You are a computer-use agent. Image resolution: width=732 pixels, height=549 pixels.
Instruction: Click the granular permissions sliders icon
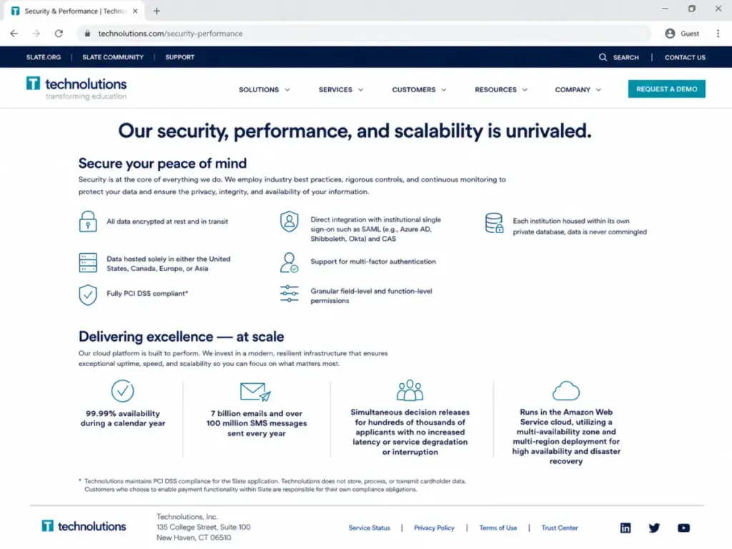289,294
